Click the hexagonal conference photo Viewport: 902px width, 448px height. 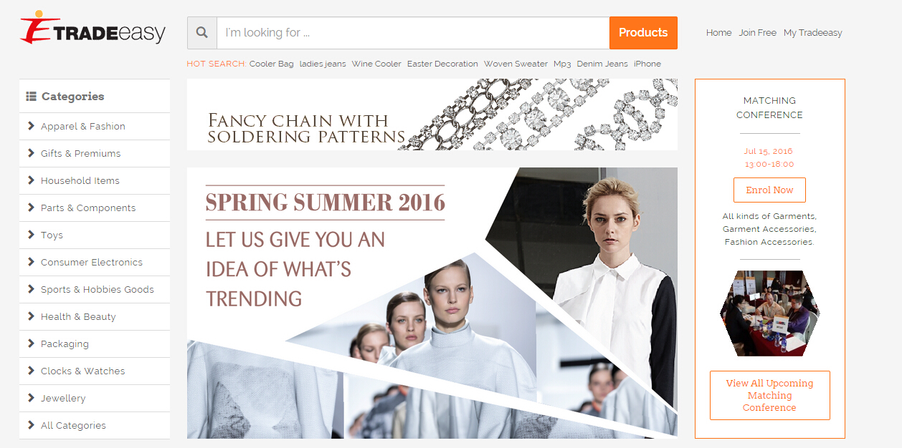point(769,313)
